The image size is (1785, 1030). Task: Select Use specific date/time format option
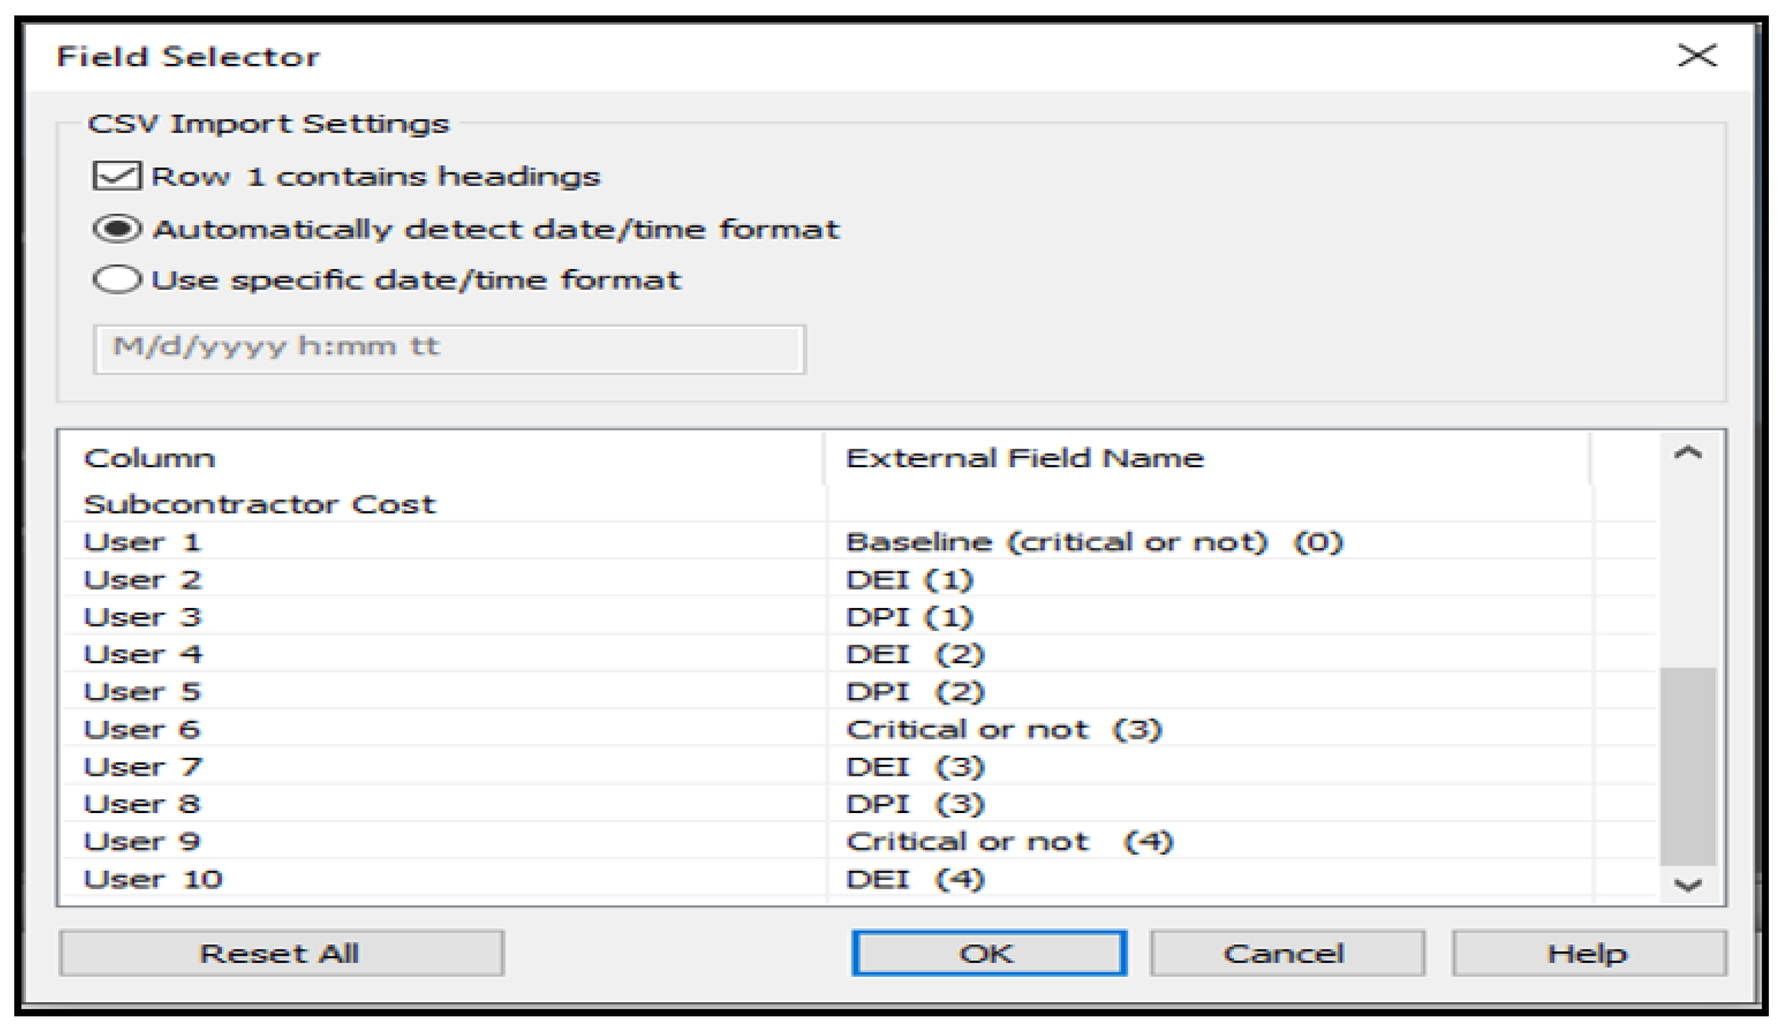[117, 280]
